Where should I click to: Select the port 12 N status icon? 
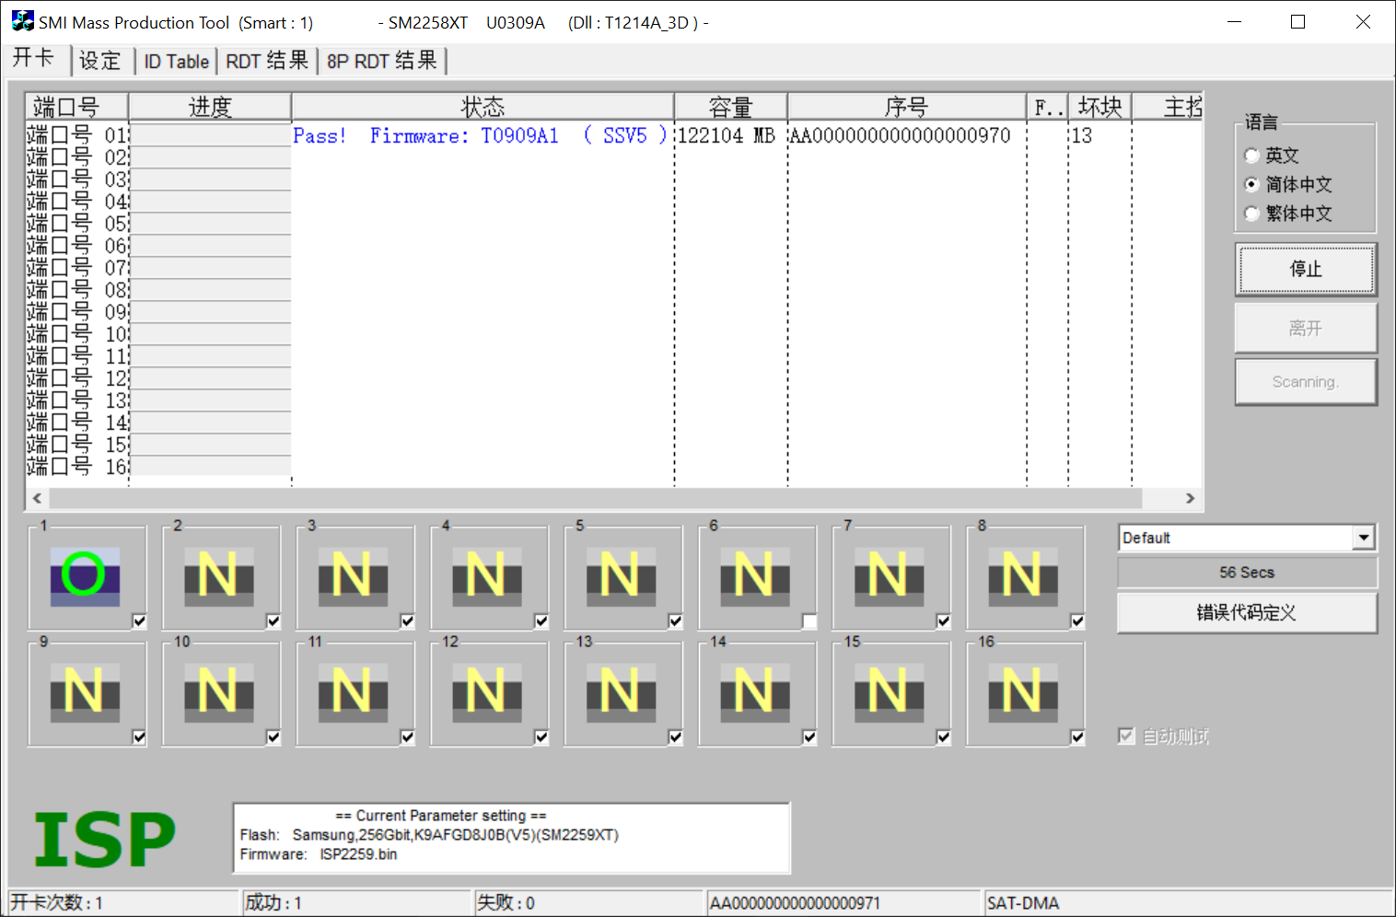click(486, 691)
